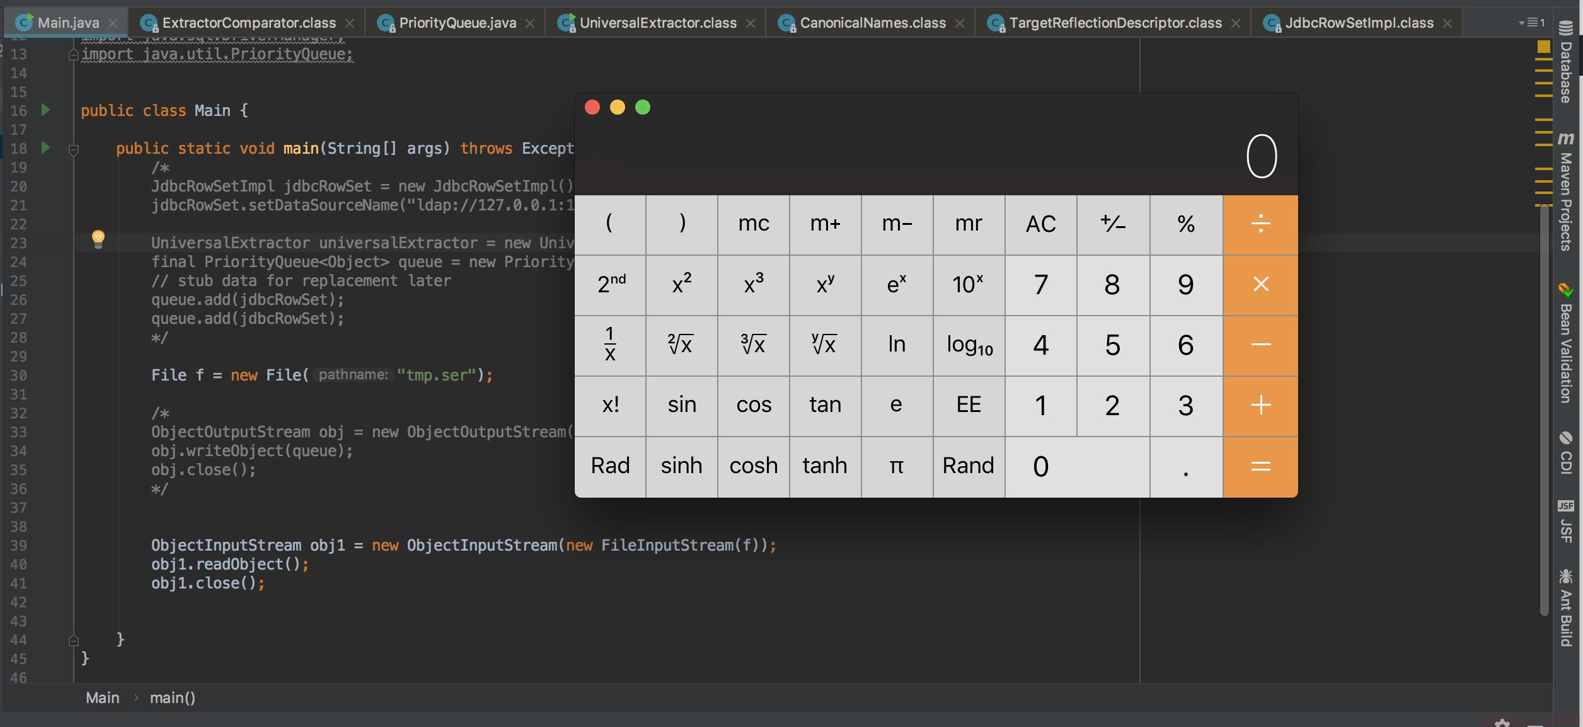Close the JdbcRowSetImpl.class tab
This screenshot has height=727, width=1583.
click(x=1448, y=23)
